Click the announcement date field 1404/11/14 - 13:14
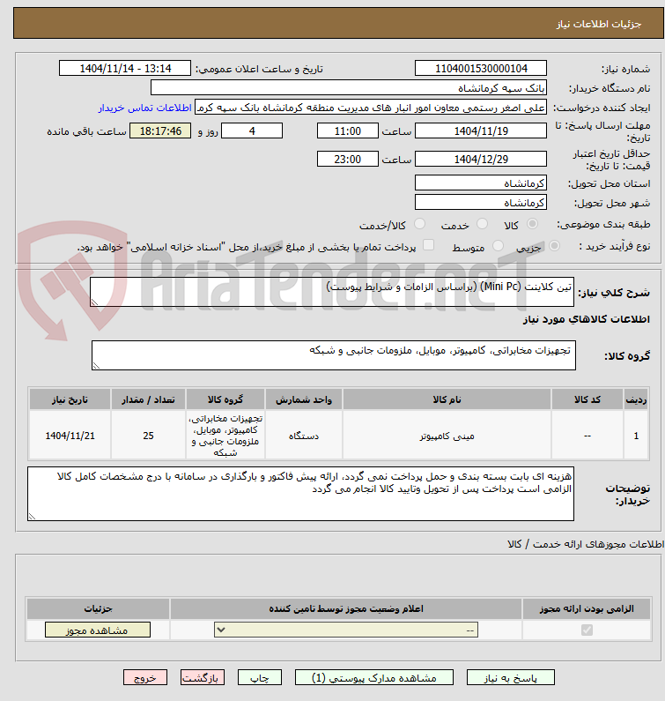 124,69
